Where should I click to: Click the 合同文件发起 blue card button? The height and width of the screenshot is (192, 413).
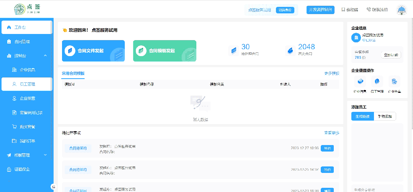pyautogui.click(x=93, y=51)
